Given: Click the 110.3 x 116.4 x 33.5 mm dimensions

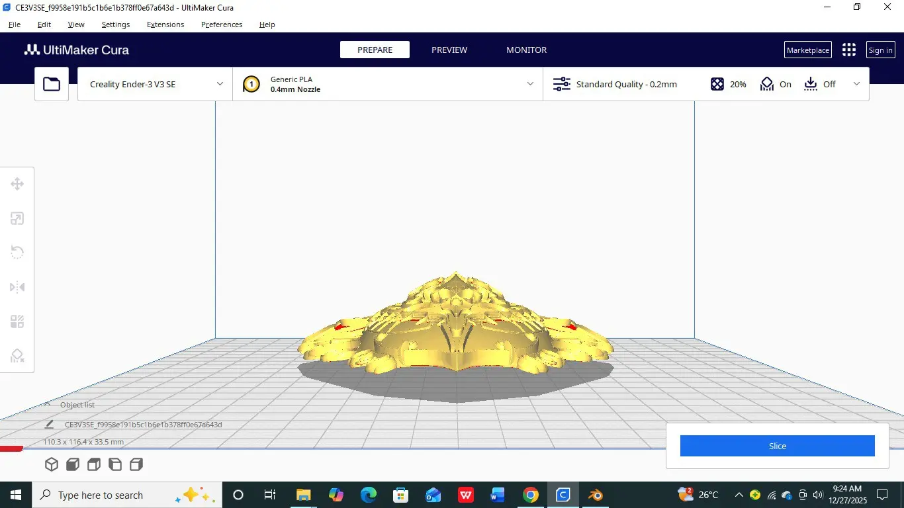Looking at the screenshot, I should point(83,442).
